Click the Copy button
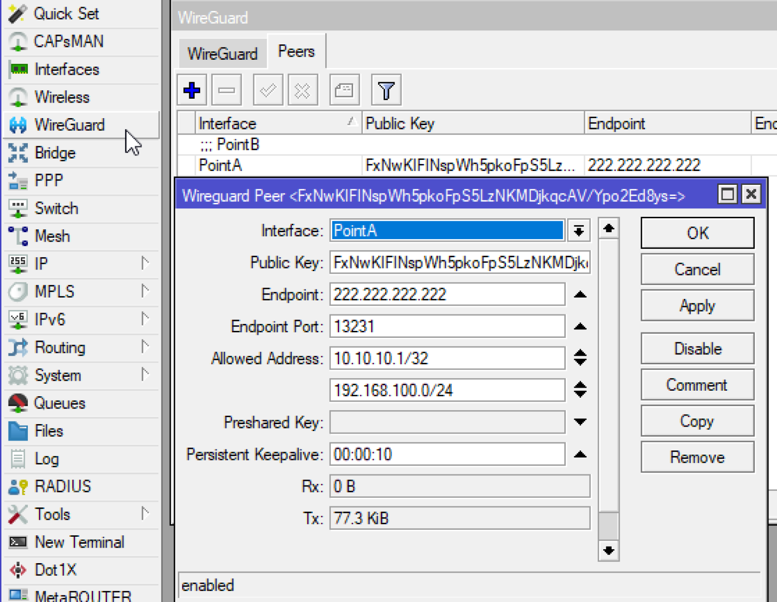This screenshot has height=602, width=777. [x=697, y=421]
